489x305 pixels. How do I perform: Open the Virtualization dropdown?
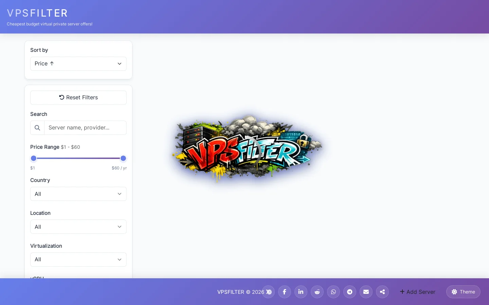pyautogui.click(x=78, y=260)
